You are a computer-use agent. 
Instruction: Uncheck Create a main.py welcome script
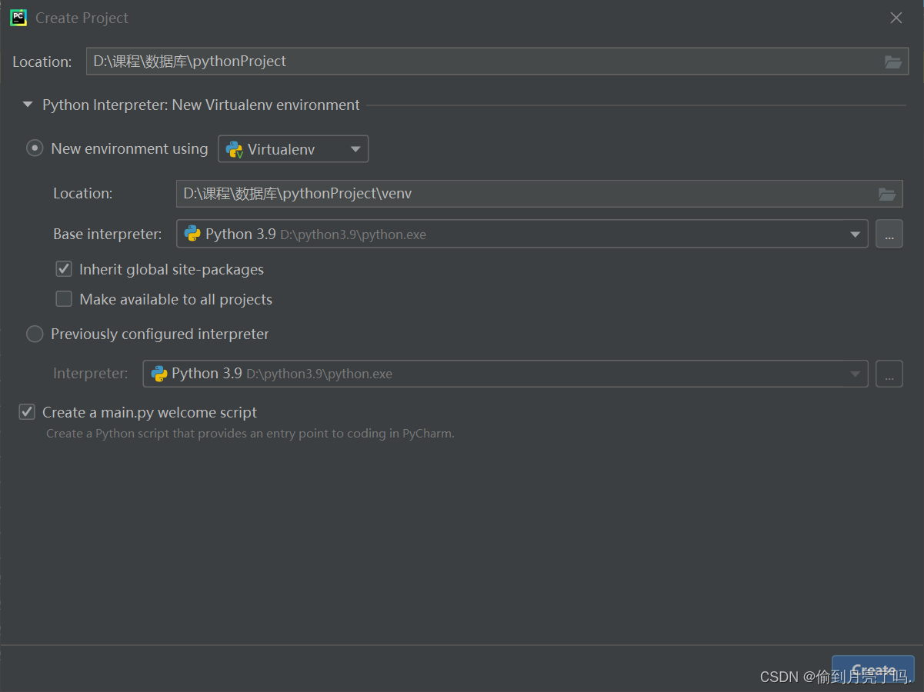(x=27, y=412)
